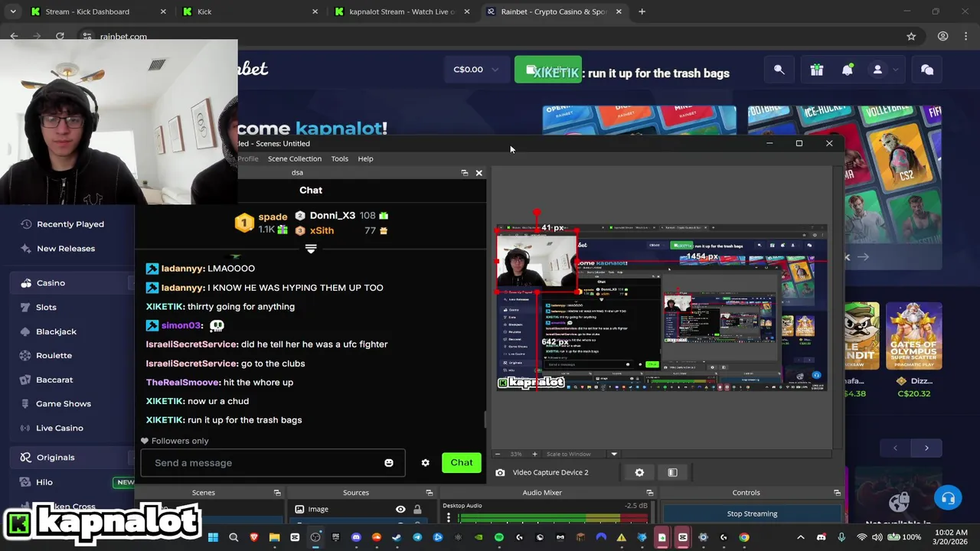
Task: Open chat settings gear icon
Action: point(426,463)
